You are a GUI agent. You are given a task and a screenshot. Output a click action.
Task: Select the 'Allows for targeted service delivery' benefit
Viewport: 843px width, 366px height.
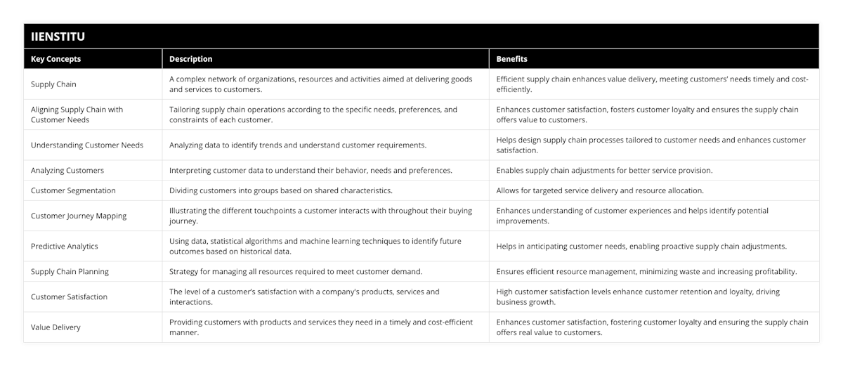(x=600, y=190)
